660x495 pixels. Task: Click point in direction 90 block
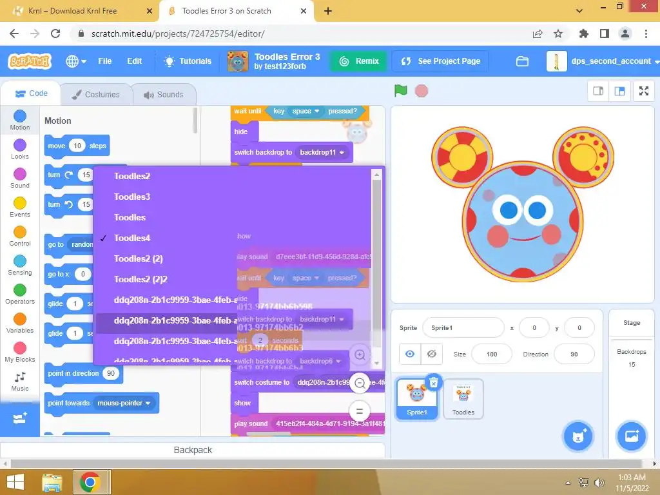pos(83,373)
